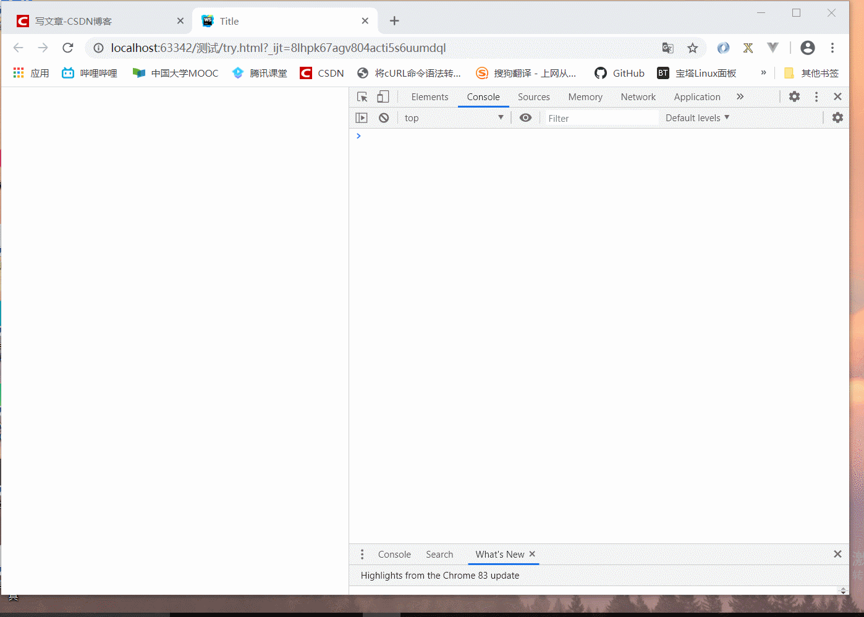Expand more DevTools tabs chevron
The width and height of the screenshot is (864, 617).
(x=740, y=96)
